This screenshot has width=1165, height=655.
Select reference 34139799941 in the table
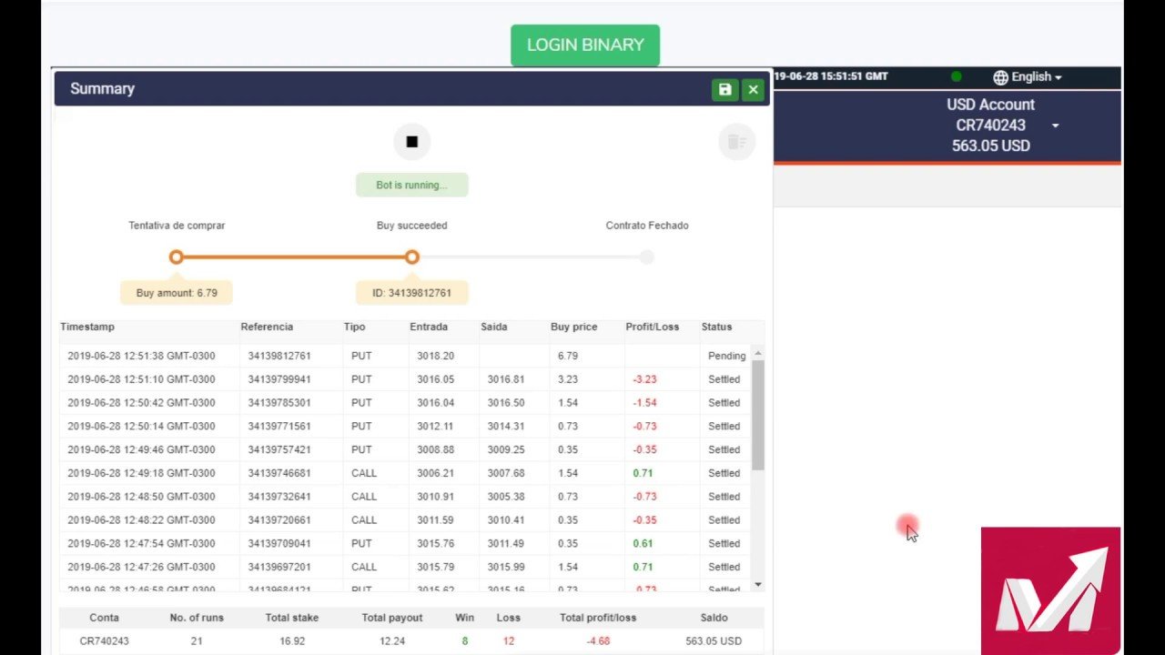pos(279,379)
